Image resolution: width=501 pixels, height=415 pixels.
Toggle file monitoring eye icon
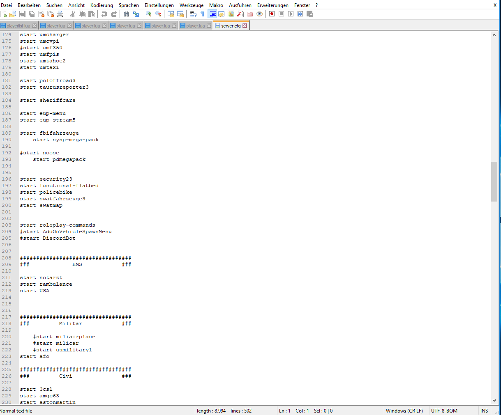pos(259,14)
